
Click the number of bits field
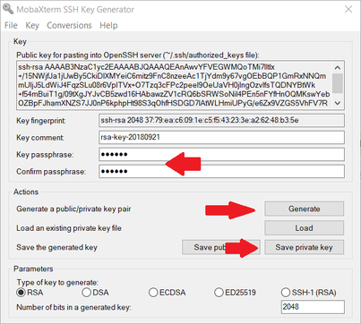pyautogui.click(x=313, y=307)
